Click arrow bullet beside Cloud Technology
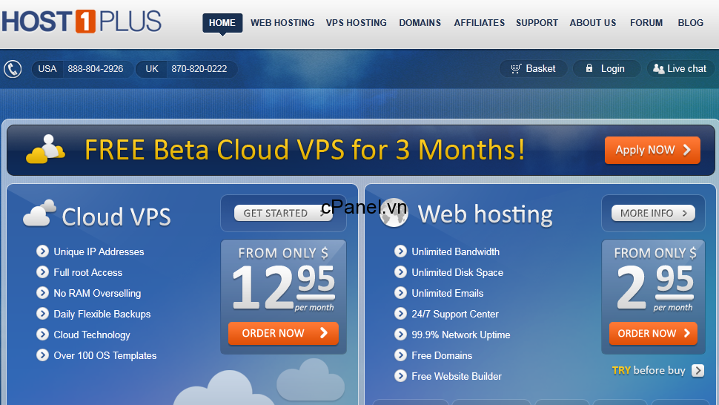 [43, 335]
